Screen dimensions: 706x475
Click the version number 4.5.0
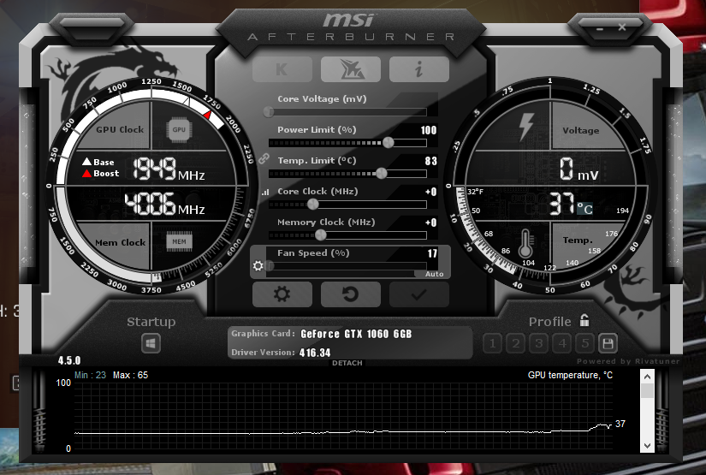69,360
